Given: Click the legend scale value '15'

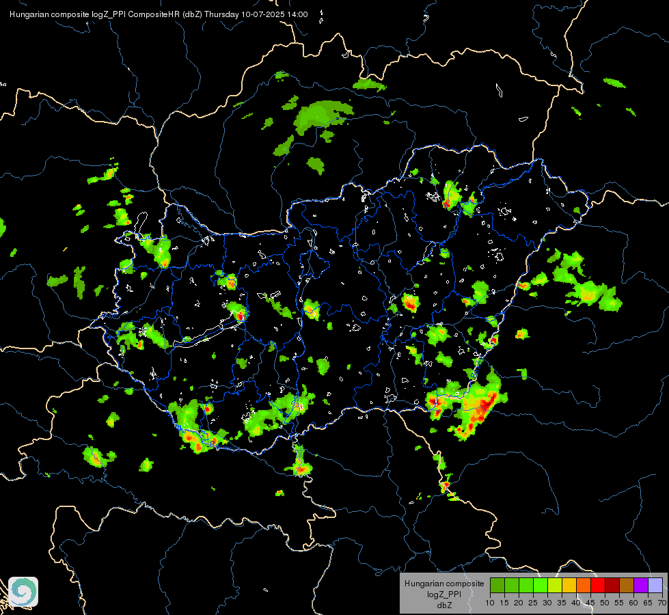Looking at the screenshot, I should (x=504, y=603).
